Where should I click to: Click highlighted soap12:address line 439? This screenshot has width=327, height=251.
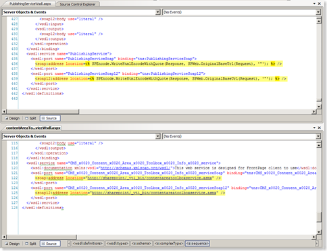pos(161,78)
